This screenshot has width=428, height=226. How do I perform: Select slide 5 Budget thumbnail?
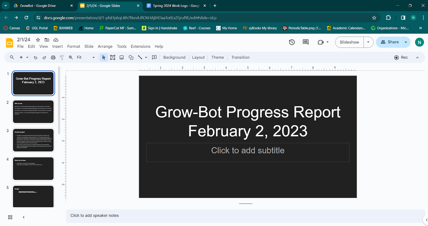(33, 196)
